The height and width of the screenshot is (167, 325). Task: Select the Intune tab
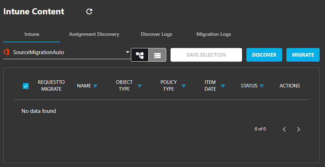click(32, 34)
